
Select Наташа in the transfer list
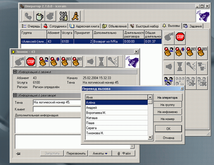tap(117, 118)
